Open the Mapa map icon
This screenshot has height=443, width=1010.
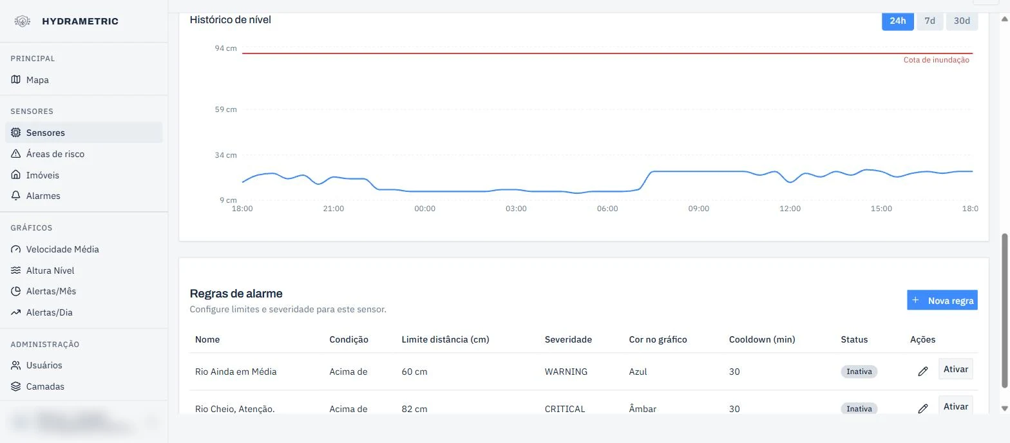(x=16, y=80)
